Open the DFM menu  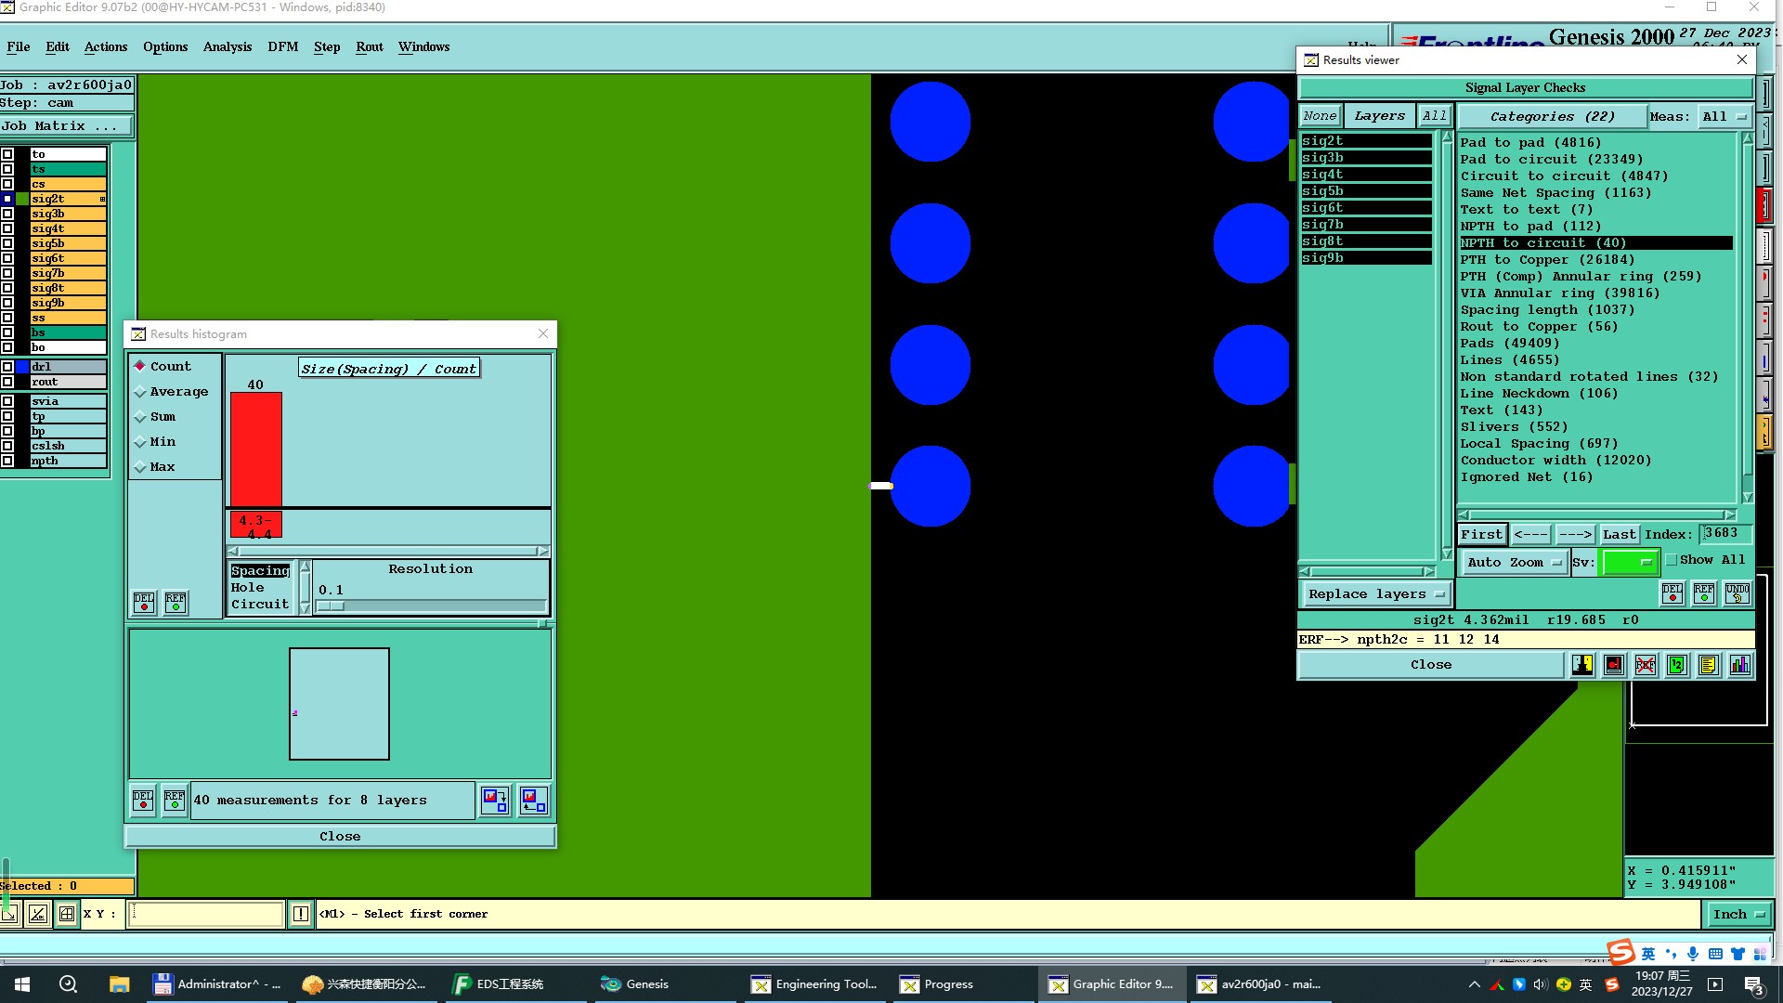point(282,46)
